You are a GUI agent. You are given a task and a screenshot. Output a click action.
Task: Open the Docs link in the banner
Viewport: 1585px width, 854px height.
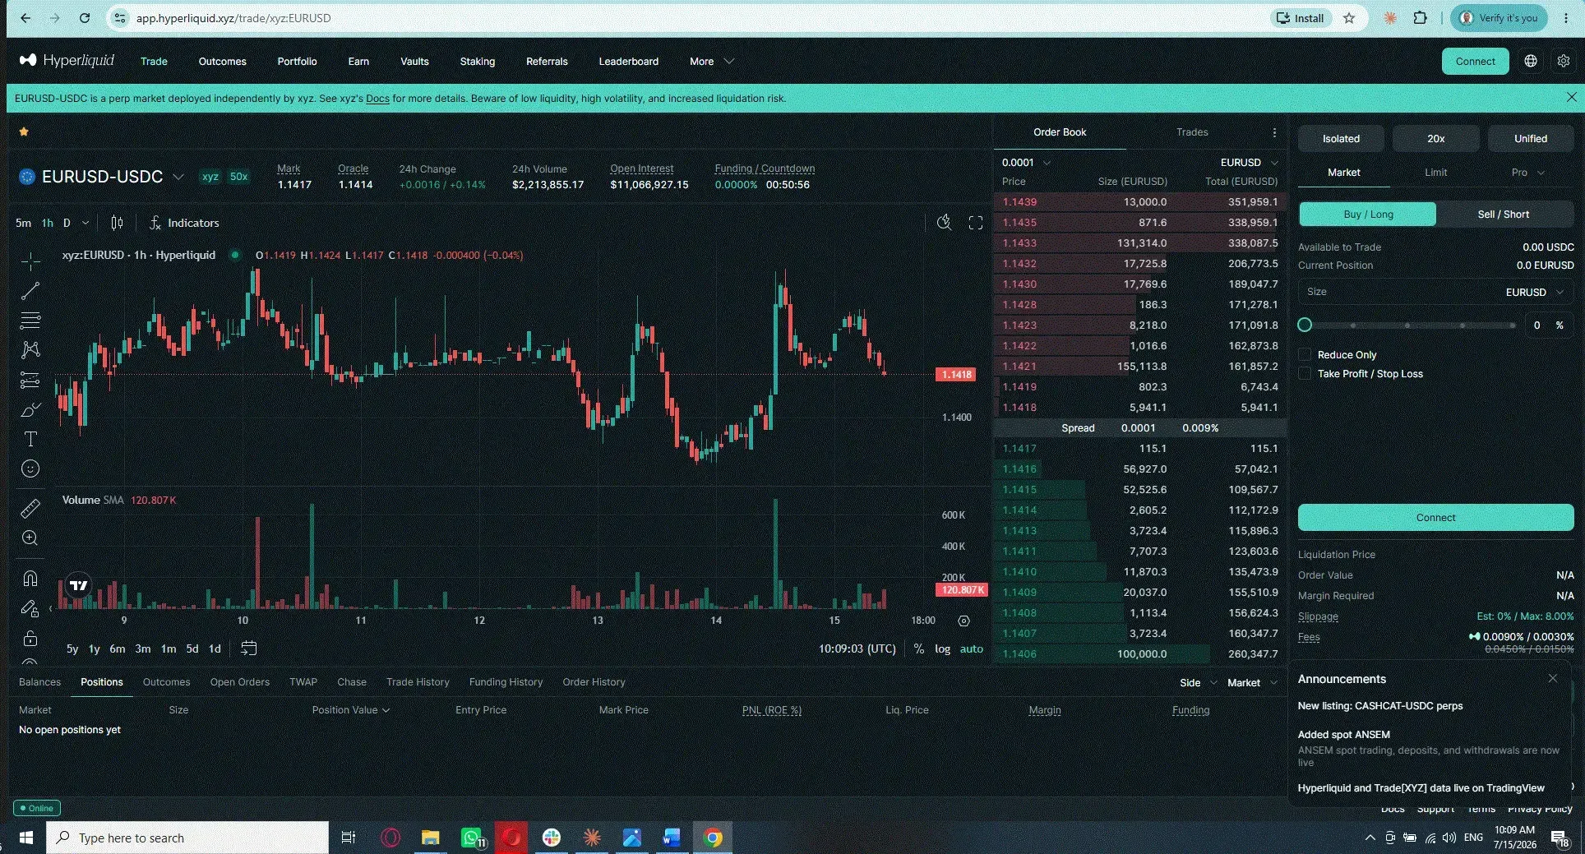377,99
